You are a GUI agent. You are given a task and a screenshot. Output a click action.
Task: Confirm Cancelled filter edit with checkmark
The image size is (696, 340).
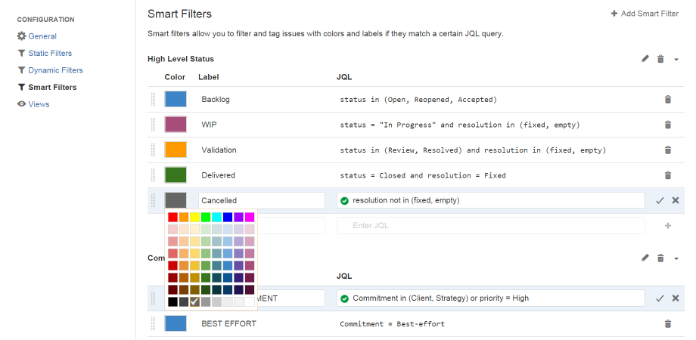point(660,200)
